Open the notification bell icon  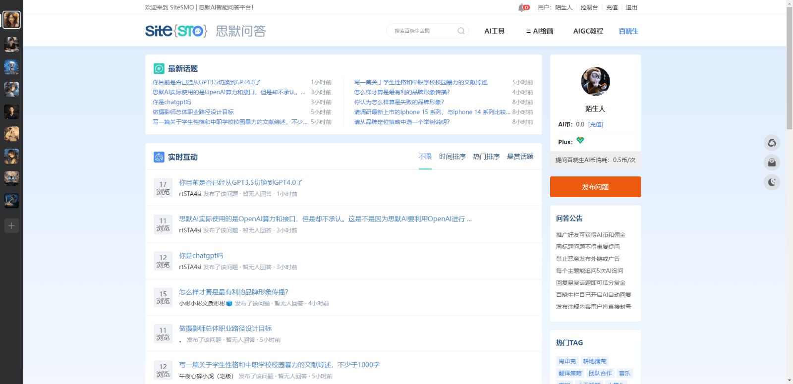[521, 7]
